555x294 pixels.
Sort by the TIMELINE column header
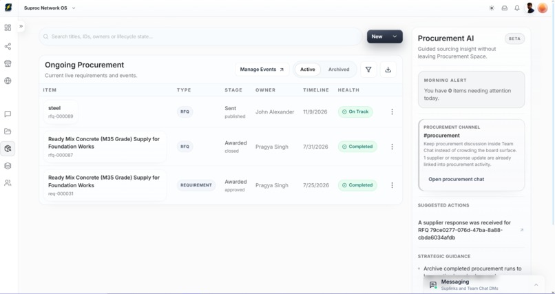pyautogui.click(x=316, y=90)
